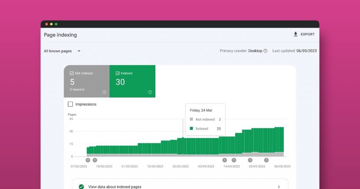
Task: Click annotation marker near 18/02/2023
Action: [95, 160]
